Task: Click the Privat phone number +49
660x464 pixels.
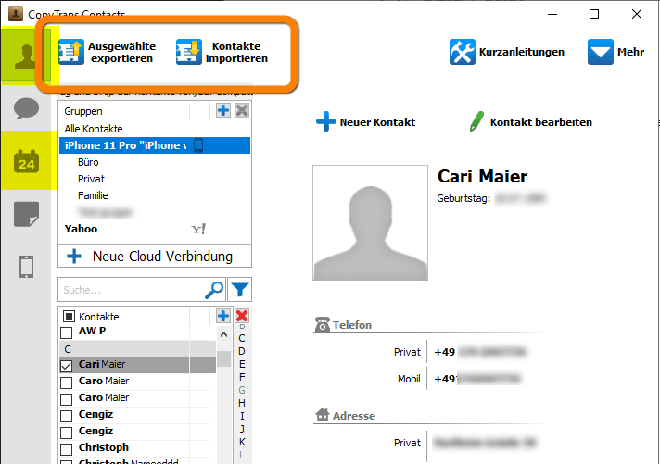Action: tap(480, 352)
